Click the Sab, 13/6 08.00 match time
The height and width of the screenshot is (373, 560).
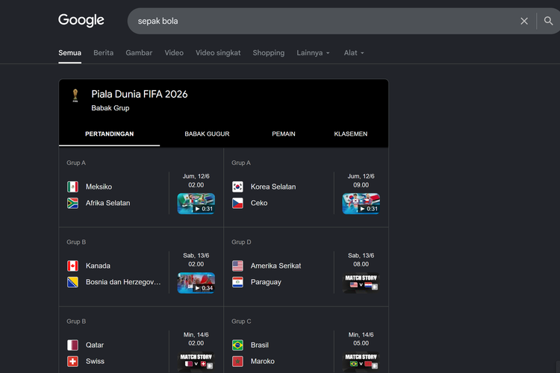pyautogui.click(x=361, y=260)
